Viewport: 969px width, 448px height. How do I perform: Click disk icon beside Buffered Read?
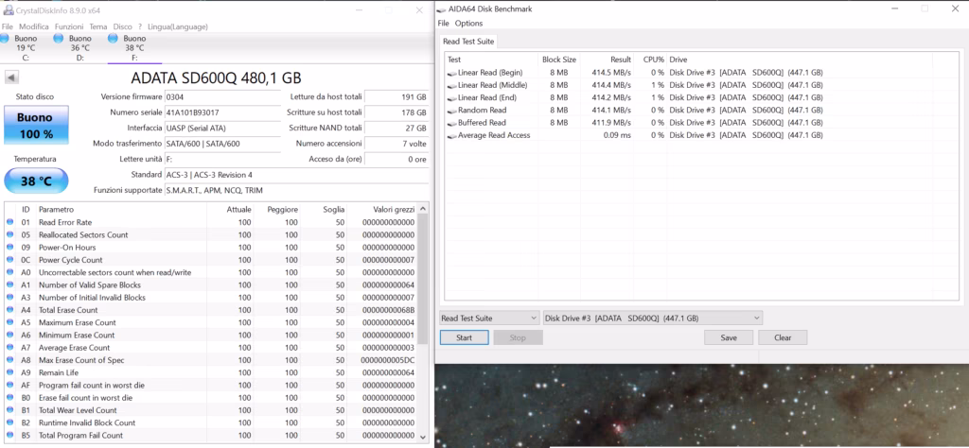click(452, 123)
